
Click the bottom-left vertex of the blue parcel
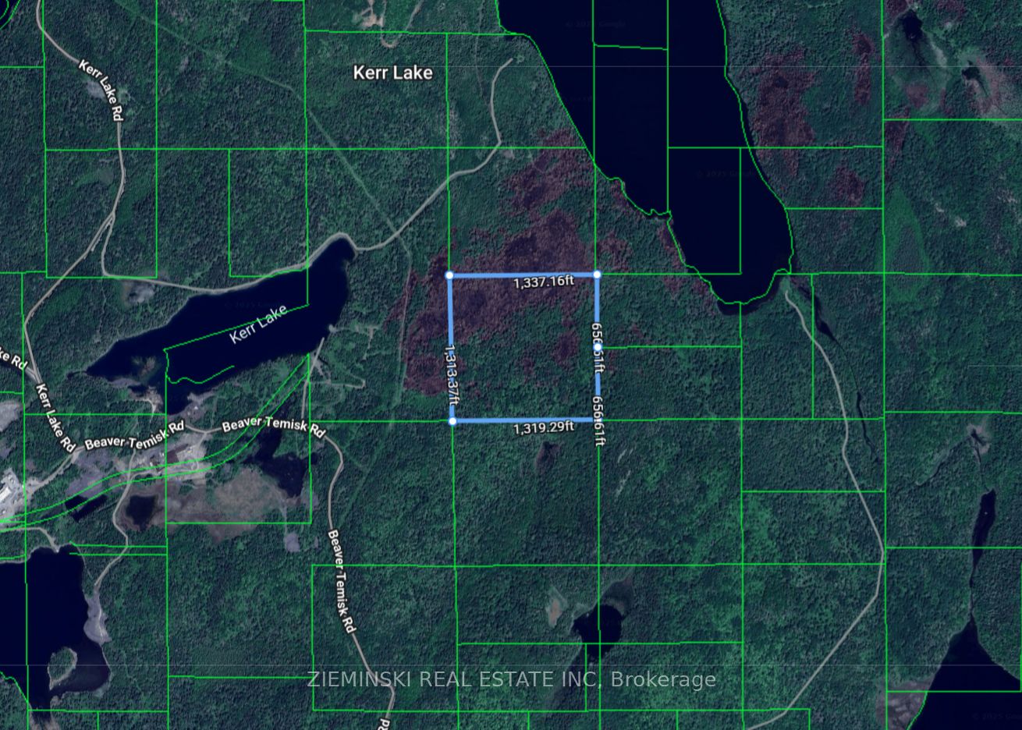[452, 421]
